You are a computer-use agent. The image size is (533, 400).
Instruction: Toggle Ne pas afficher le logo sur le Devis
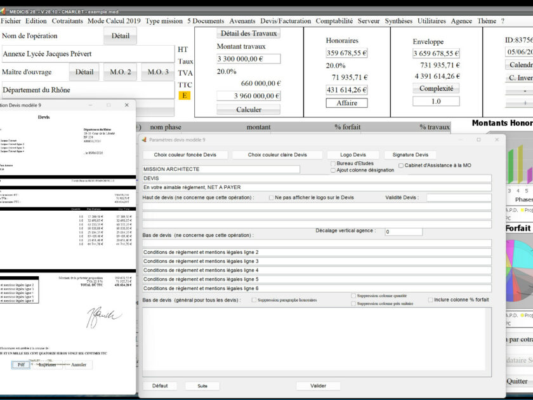[x=272, y=197]
